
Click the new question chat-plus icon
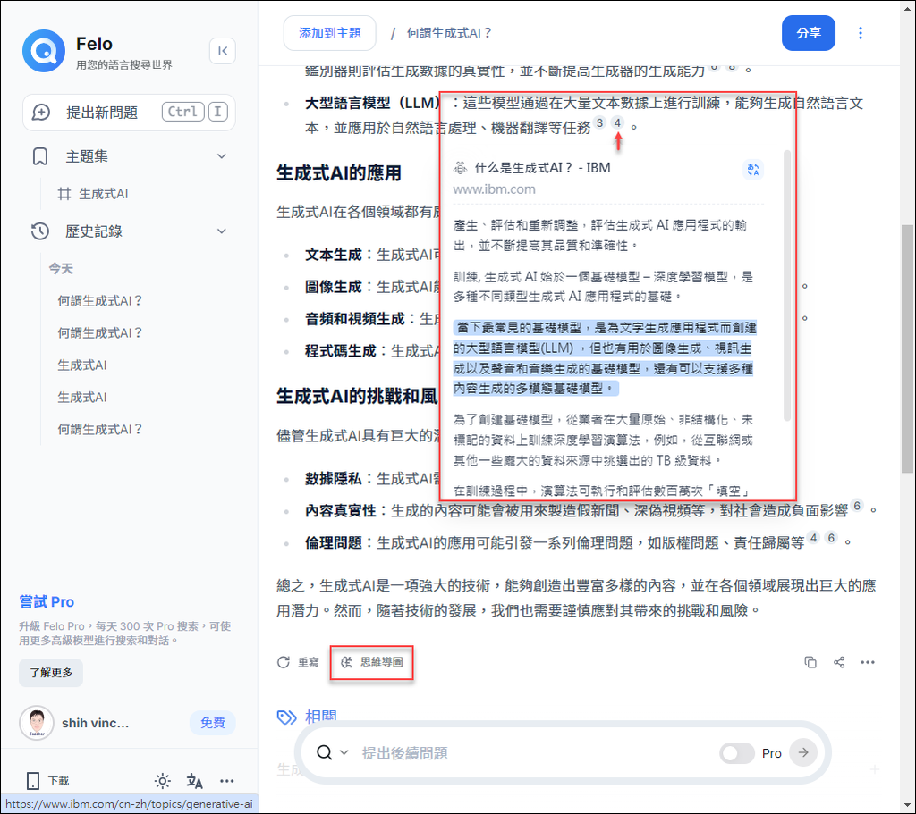tap(41, 112)
